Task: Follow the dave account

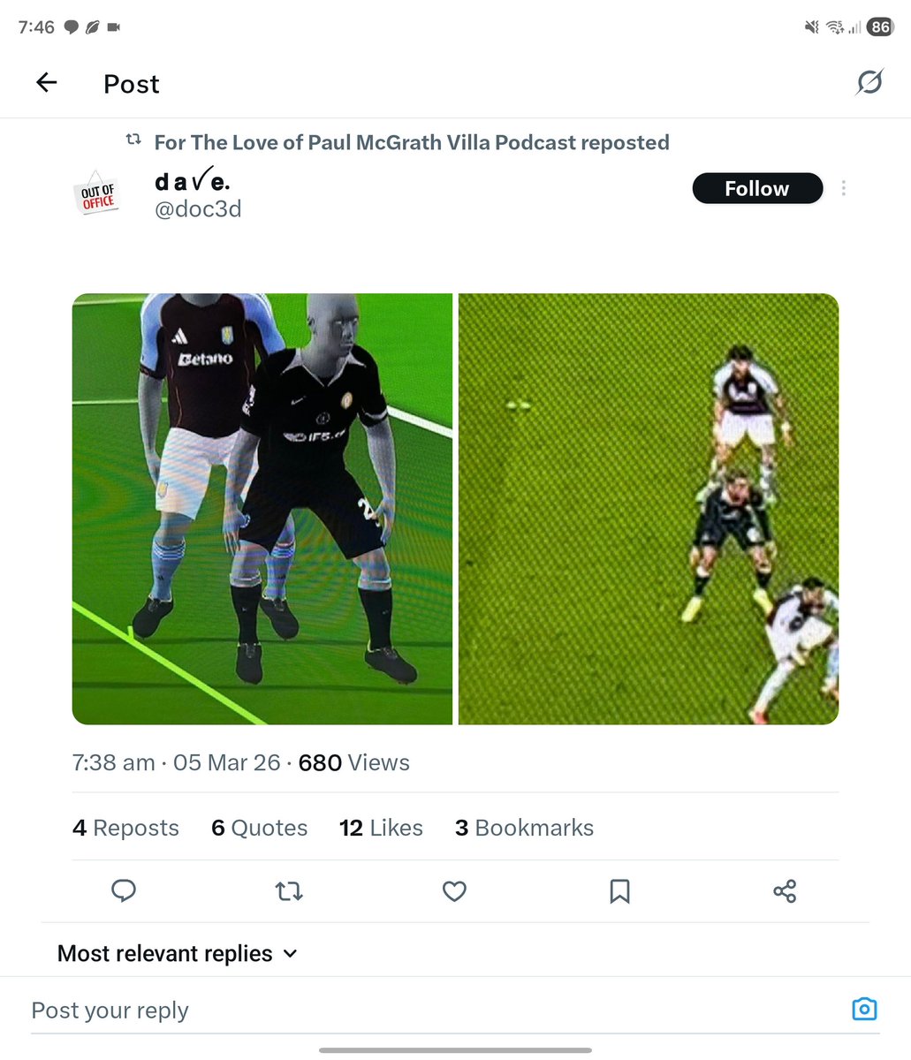Action: (x=757, y=188)
